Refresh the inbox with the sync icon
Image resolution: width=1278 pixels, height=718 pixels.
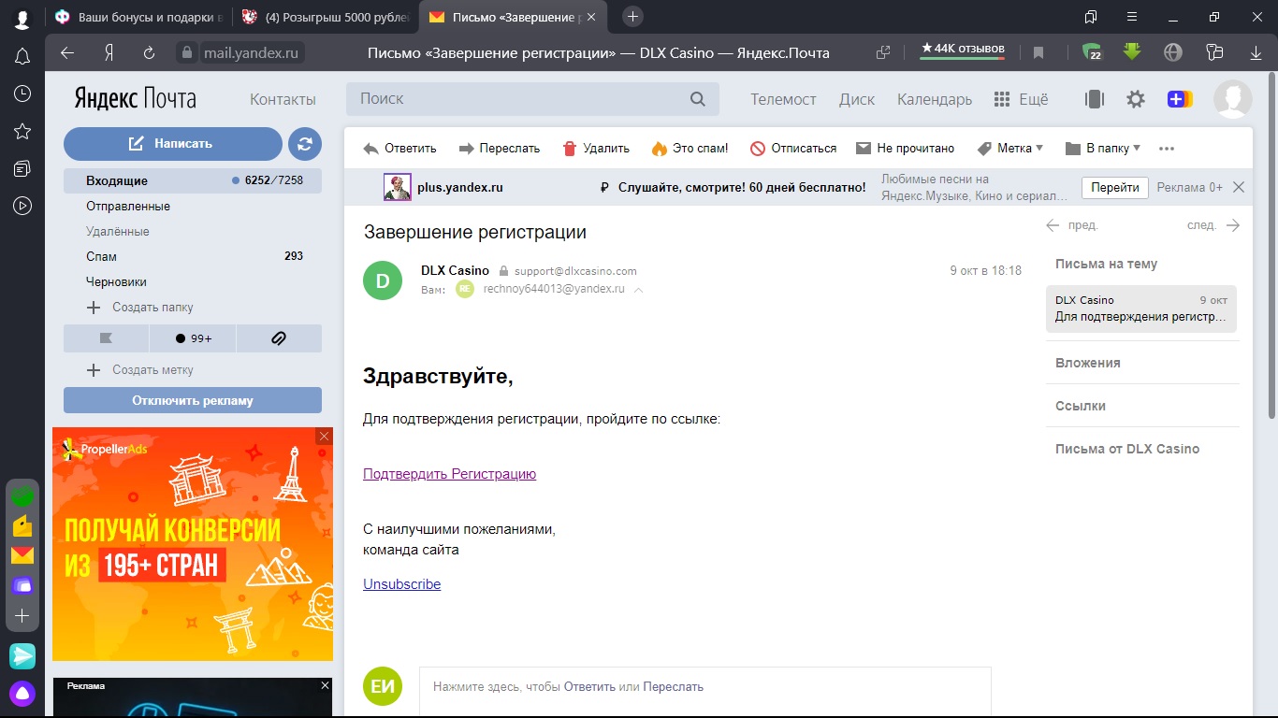(305, 144)
